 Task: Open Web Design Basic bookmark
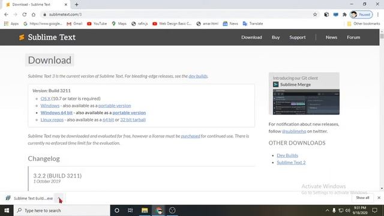172,23
